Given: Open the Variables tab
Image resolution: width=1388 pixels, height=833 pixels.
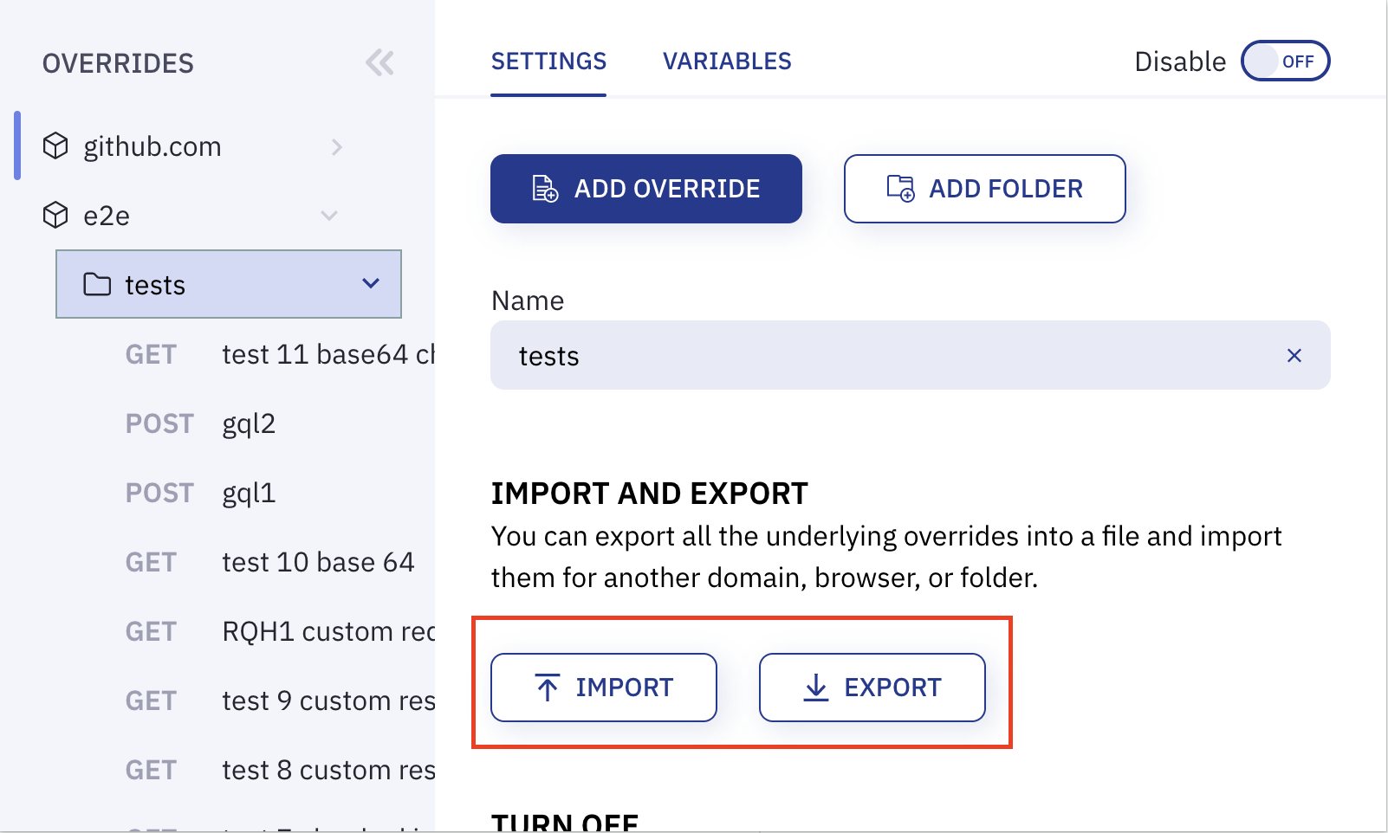Looking at the screenshot, I should [727, 61].
